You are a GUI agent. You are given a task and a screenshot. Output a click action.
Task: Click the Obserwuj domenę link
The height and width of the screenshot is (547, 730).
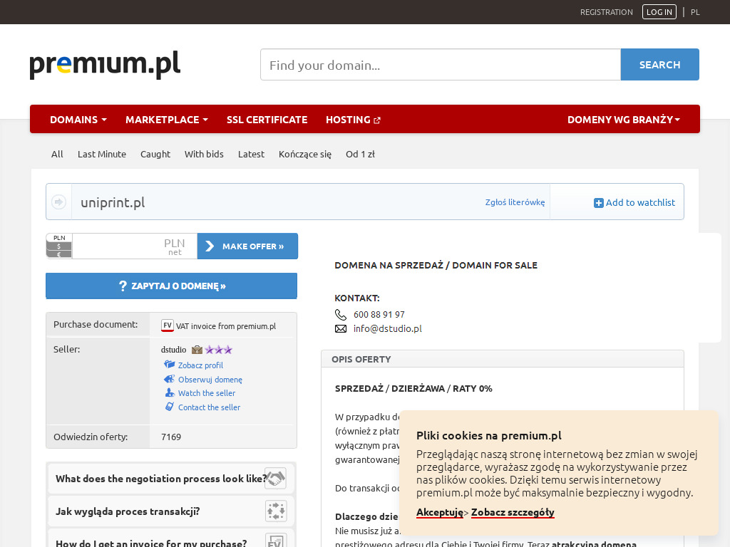coord(210,380)
